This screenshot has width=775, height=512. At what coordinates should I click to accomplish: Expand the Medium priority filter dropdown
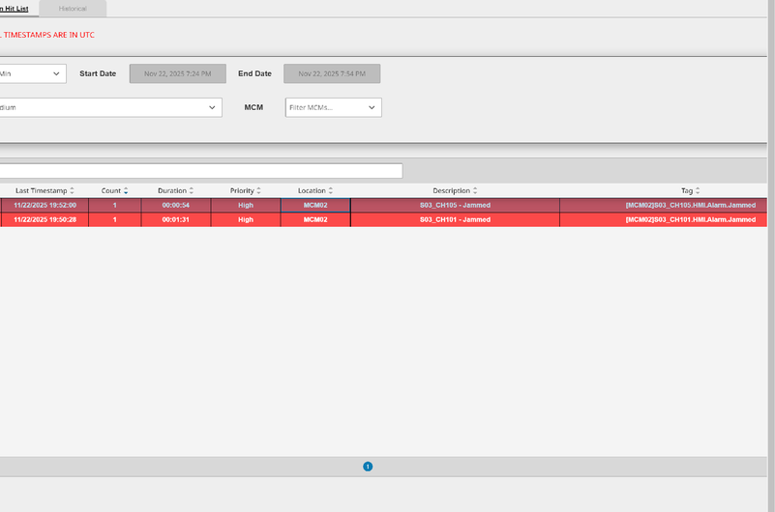[110, 108]
